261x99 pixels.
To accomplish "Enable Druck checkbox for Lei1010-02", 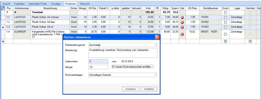I will [226, 22].
